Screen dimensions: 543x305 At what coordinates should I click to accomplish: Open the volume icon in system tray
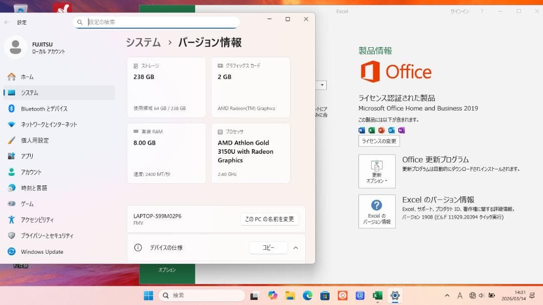tap(481, 295)
